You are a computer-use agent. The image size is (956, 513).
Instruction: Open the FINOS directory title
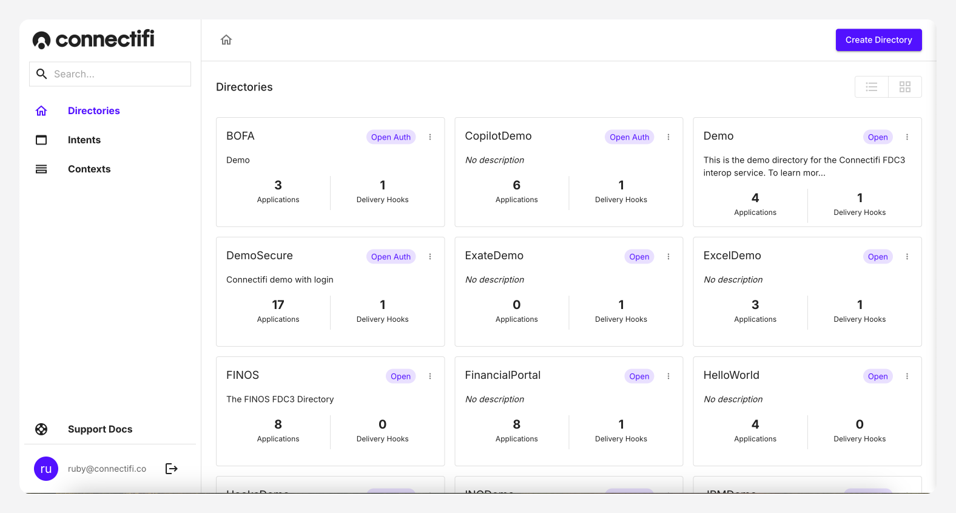coord(243,375)
